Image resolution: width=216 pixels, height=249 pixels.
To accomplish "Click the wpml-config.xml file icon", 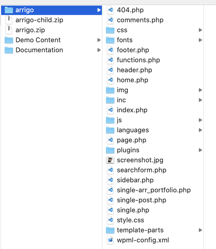I will tap(110, 240).
